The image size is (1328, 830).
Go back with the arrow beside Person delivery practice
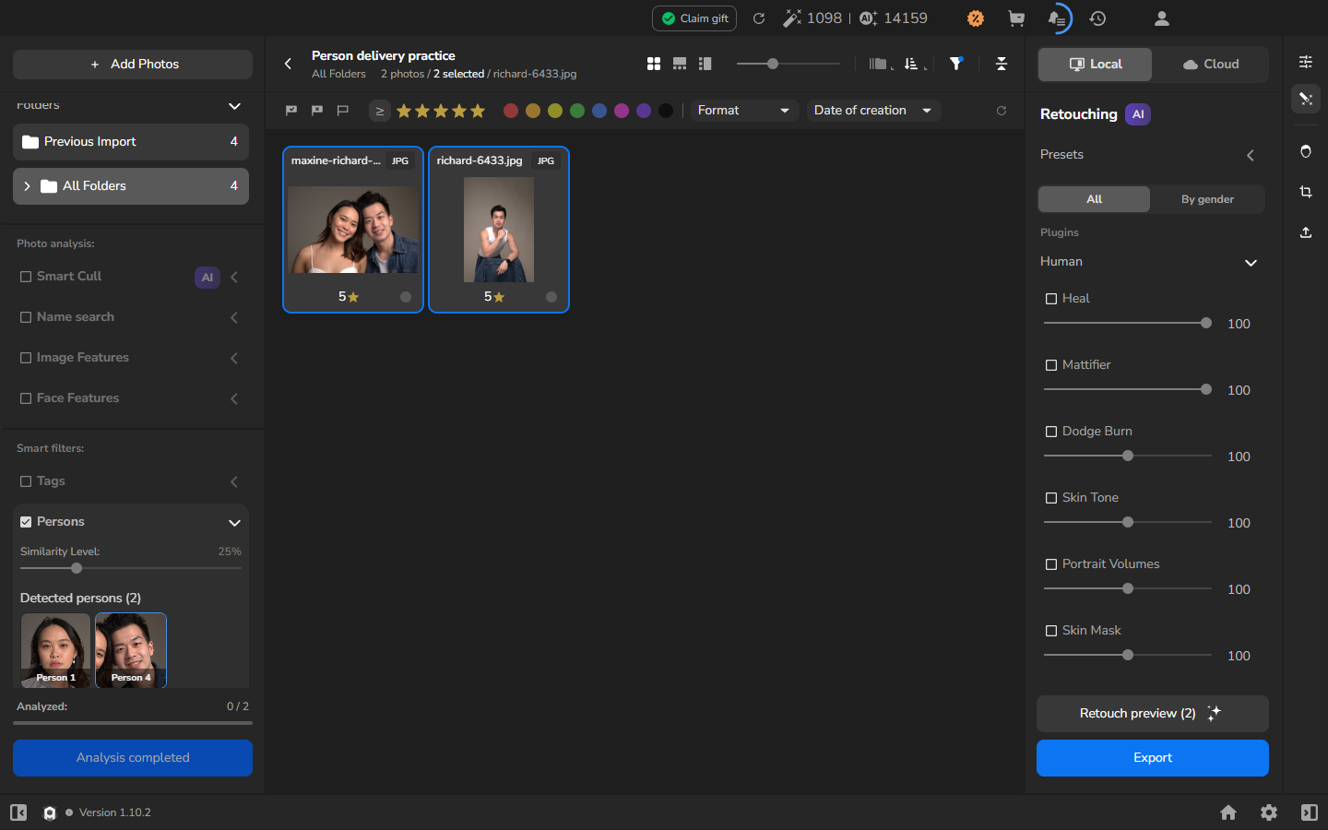289,64
